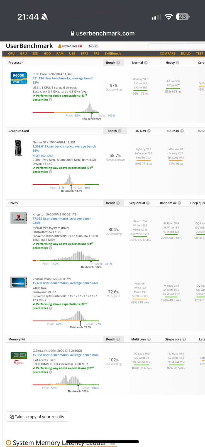
Task: Click help icon beside Normal header
Action: (146, 63)
